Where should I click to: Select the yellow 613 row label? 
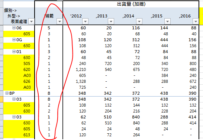(19, 135)
